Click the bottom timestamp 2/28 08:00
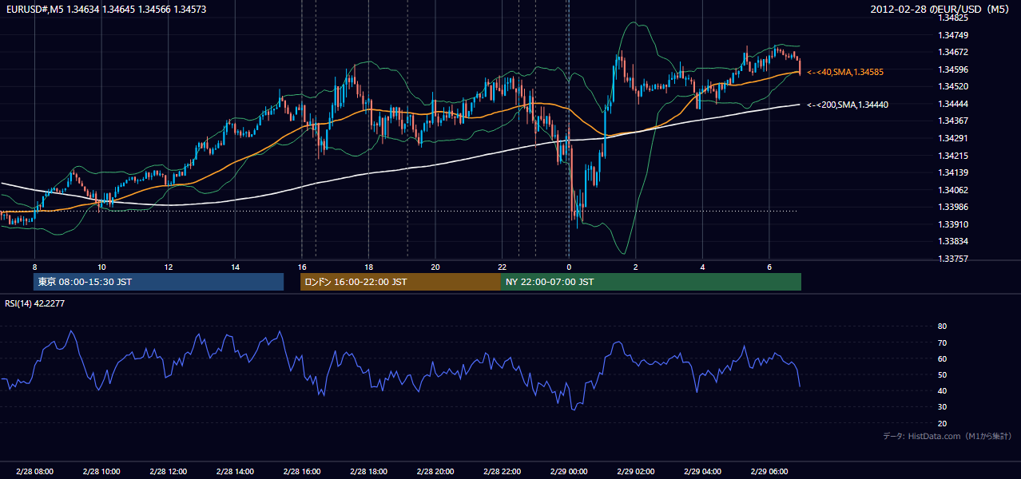This screenshot has height=479, width=1021. pos(34,472)
